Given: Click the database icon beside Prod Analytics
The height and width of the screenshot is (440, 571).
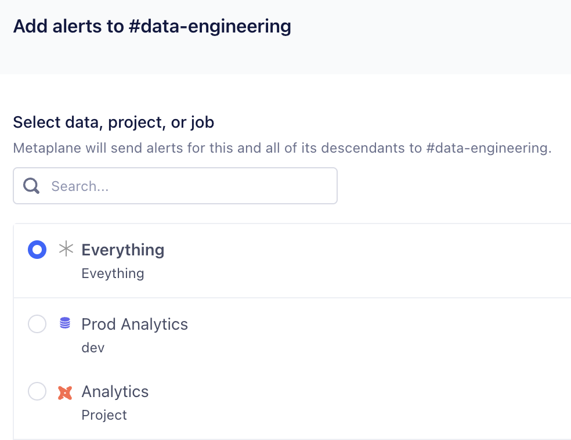Looking at the screenshot, I should pos(65,323).
